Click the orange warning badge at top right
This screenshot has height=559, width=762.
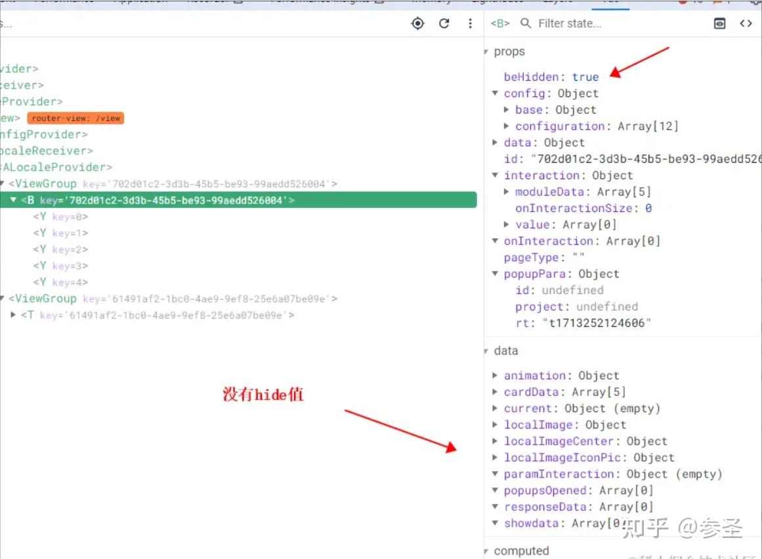(717, 2)
